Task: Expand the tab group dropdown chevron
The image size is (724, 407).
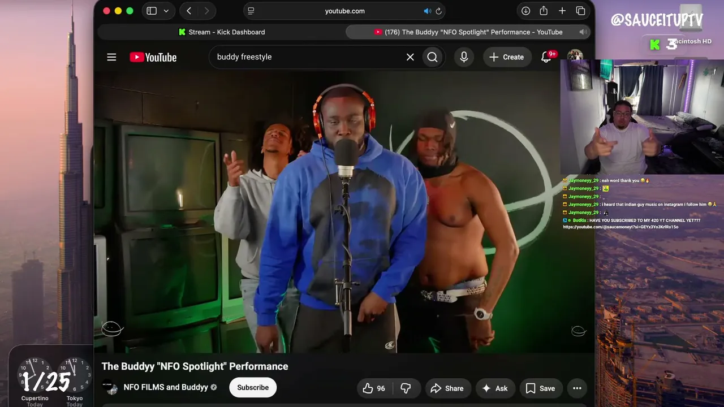Action: point(166,11)
